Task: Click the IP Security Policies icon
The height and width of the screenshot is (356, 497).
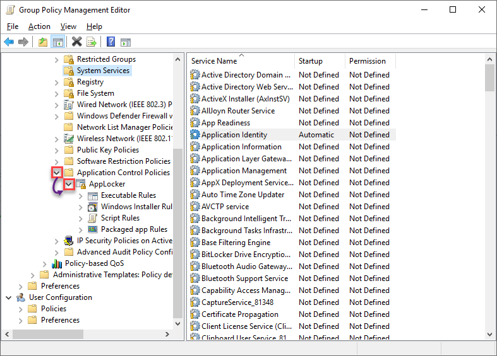Action: tap(68, 241)
